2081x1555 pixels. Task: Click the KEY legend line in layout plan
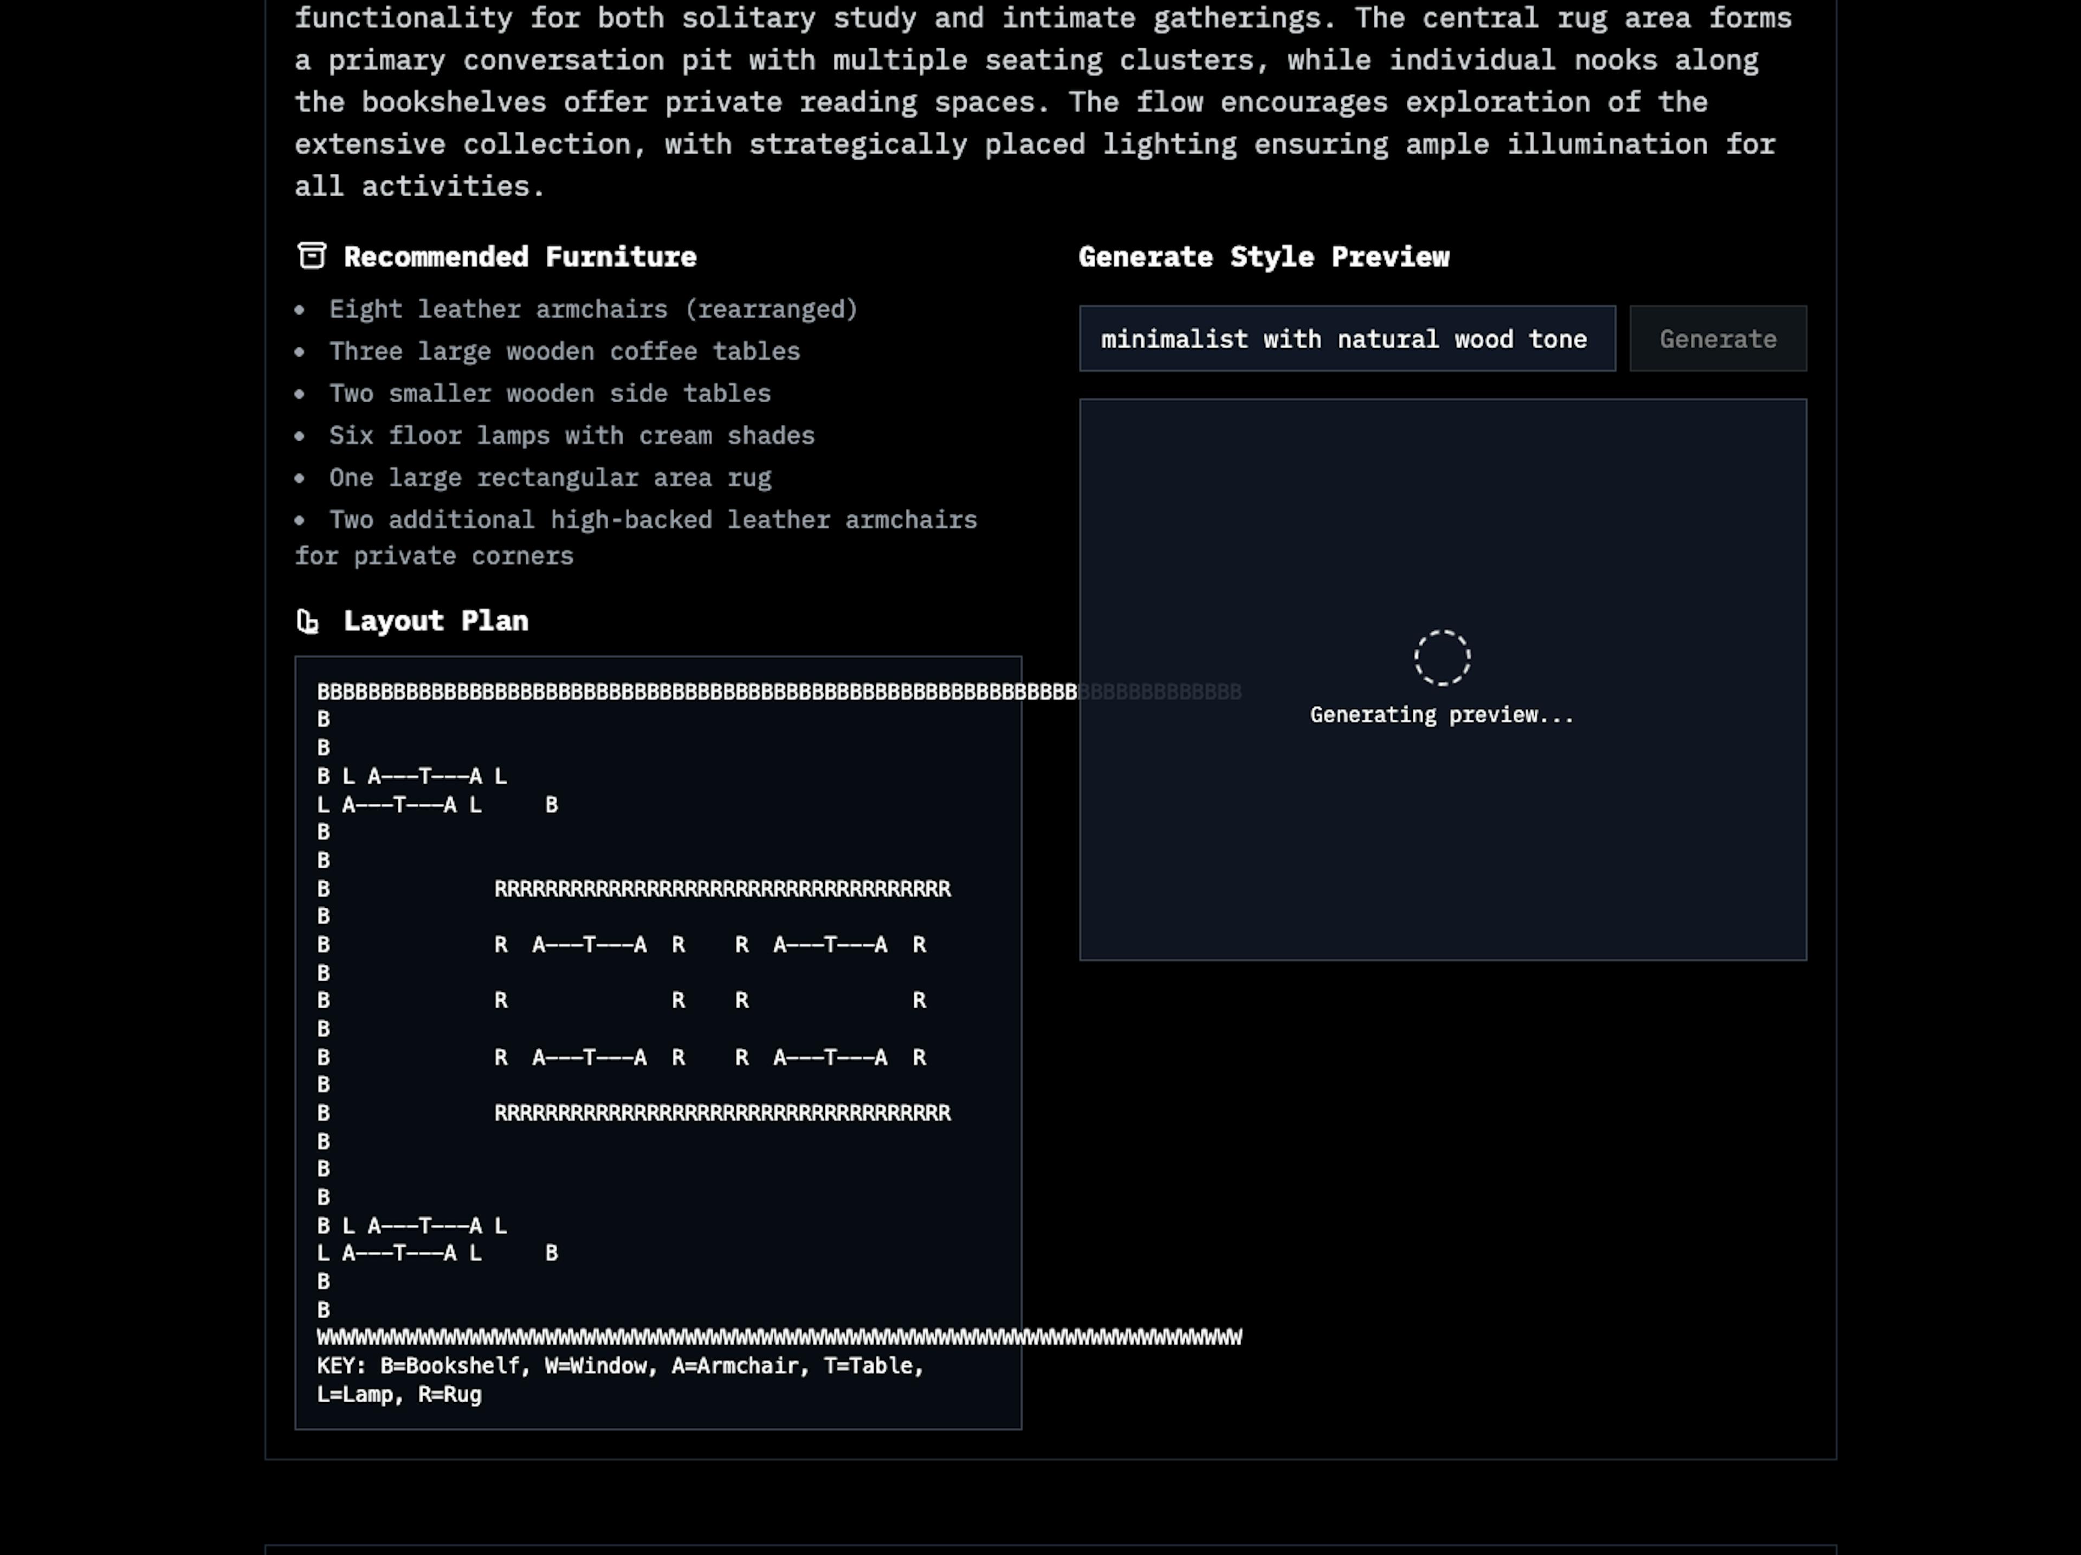(x=620, y=1366)
